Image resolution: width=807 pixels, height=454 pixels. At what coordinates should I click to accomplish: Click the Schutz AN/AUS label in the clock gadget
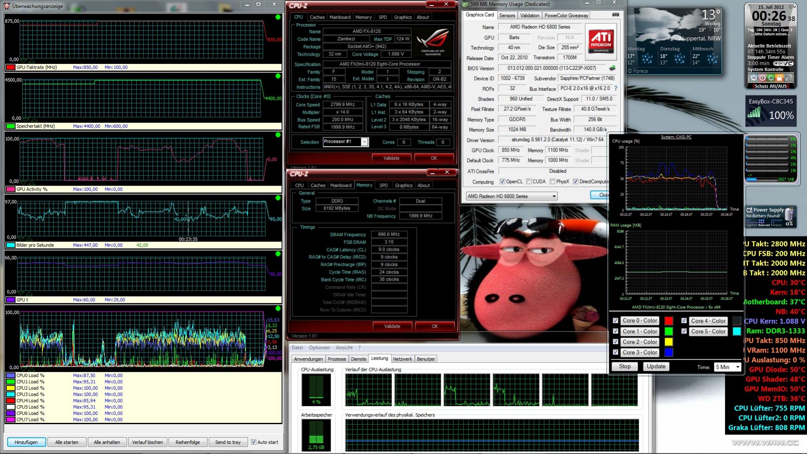pyautogui.click(x=770, y=86)
